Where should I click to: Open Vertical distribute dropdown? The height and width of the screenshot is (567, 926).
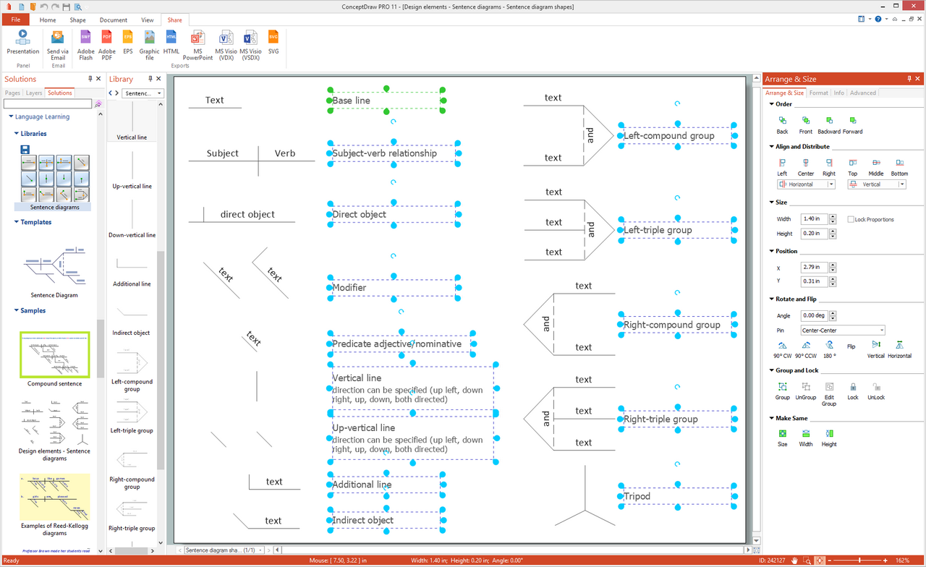click(x=877, y=184)
